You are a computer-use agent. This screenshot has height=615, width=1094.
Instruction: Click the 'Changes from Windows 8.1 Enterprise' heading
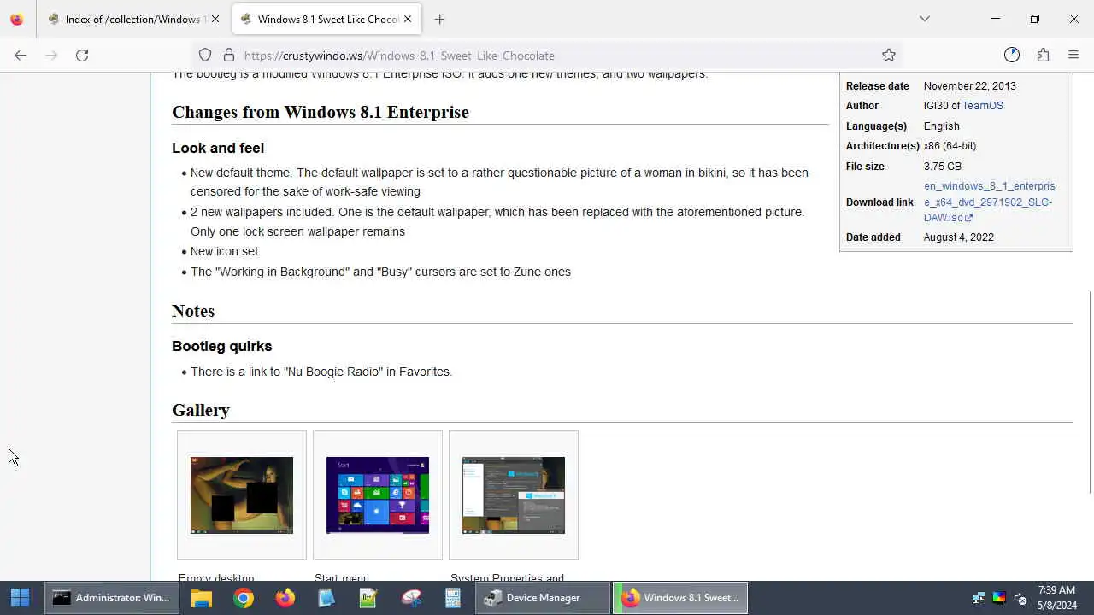(321, 112)
